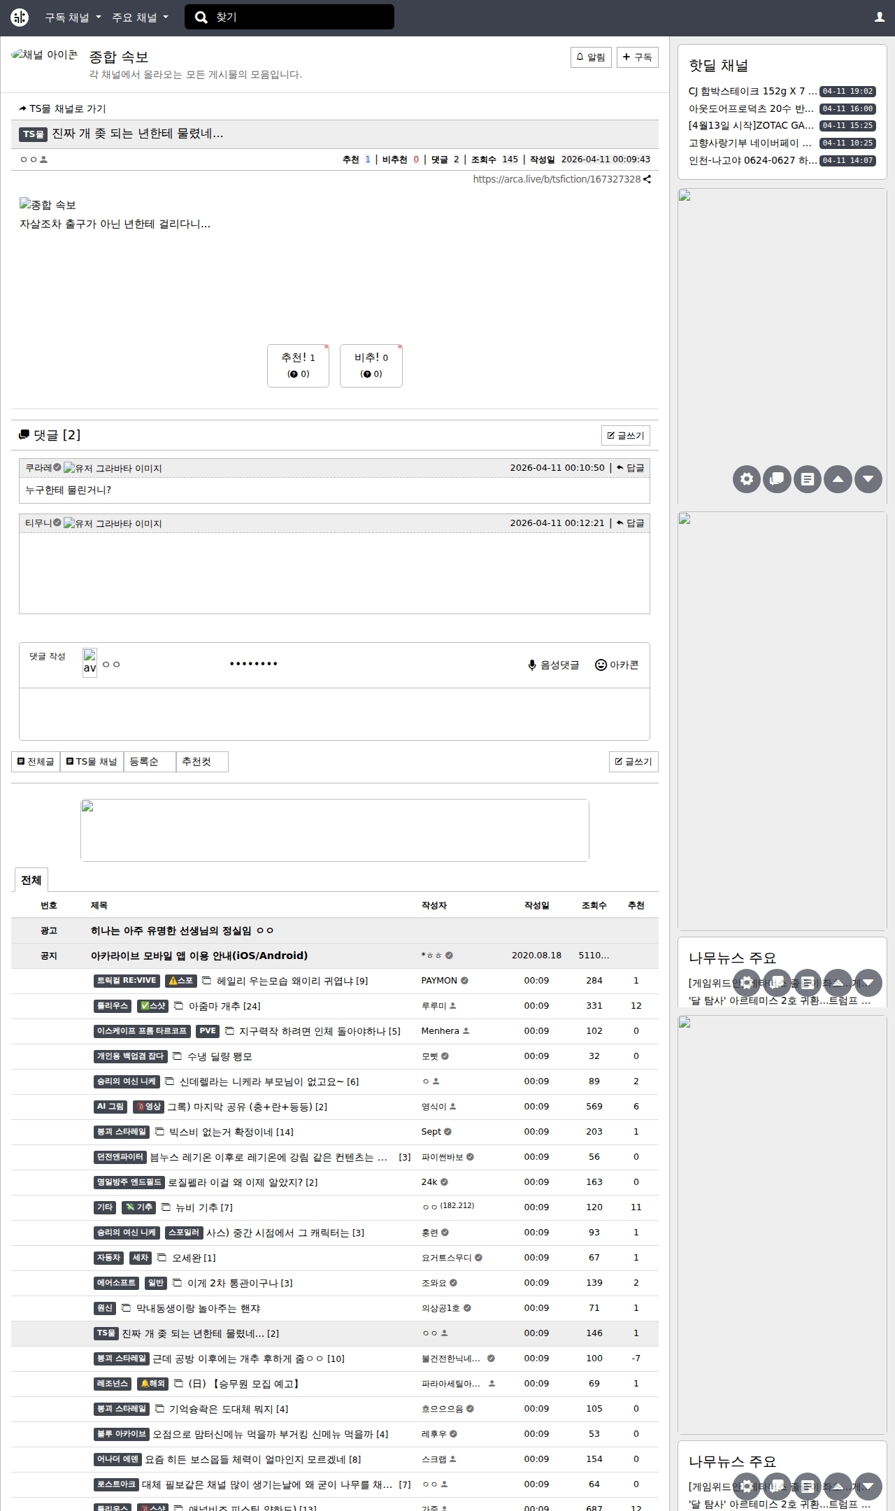Subscribe with the 구독 button
The image size is (895, 1511).
[637, 57]
